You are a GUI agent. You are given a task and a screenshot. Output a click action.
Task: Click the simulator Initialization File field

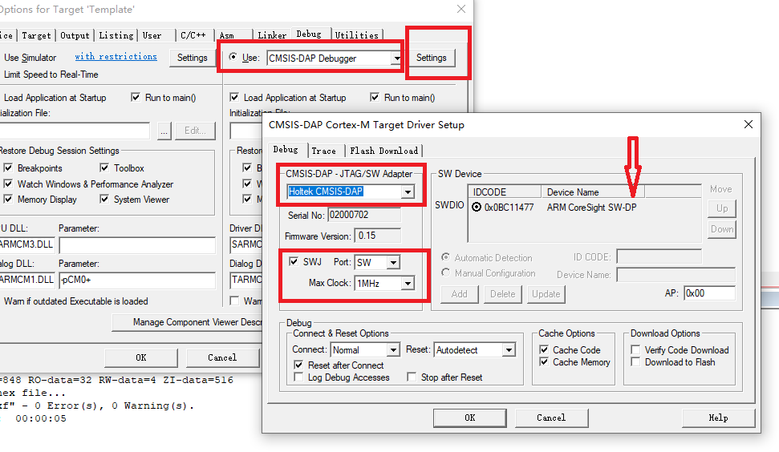[75, 131]
